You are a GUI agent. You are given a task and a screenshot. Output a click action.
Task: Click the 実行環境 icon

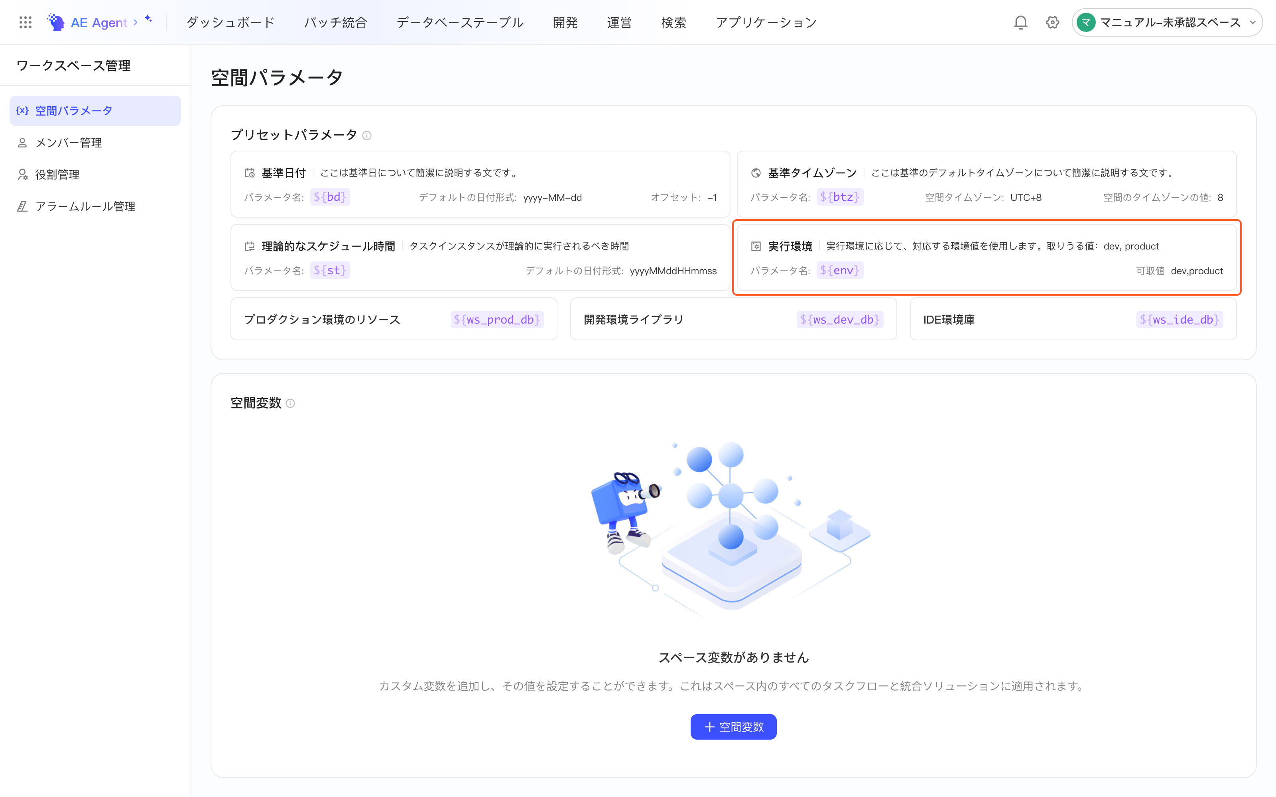click(756, 246)
